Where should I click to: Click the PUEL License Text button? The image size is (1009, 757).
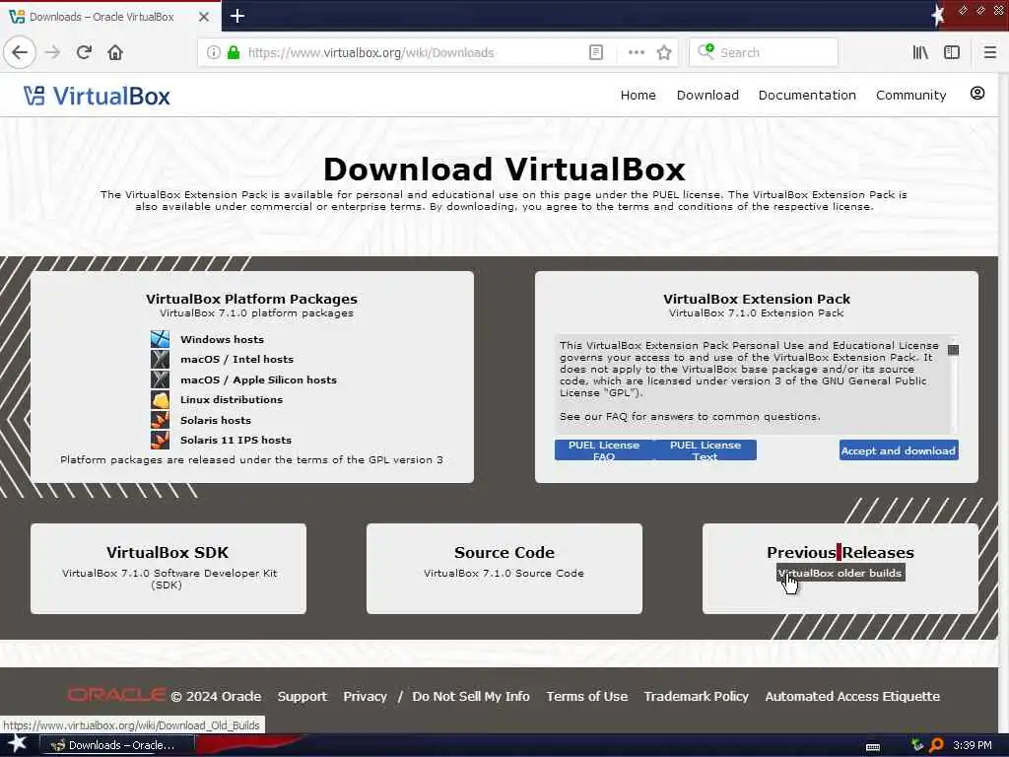[706, 449]
